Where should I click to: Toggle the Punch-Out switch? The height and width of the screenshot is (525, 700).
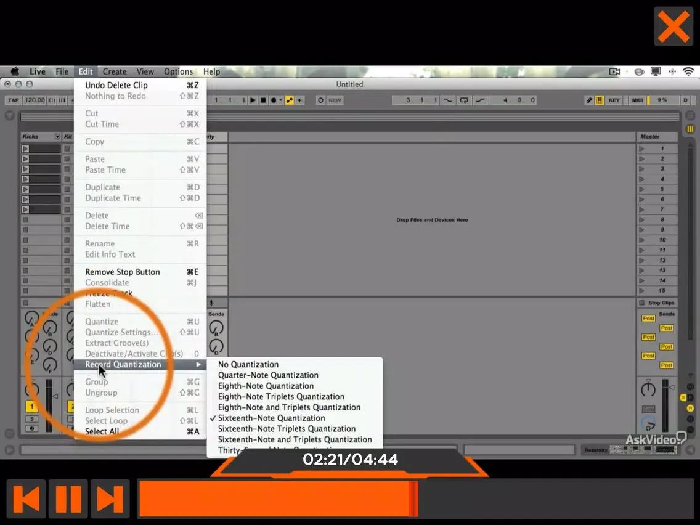pyautogui.click(x=481, y=100)
